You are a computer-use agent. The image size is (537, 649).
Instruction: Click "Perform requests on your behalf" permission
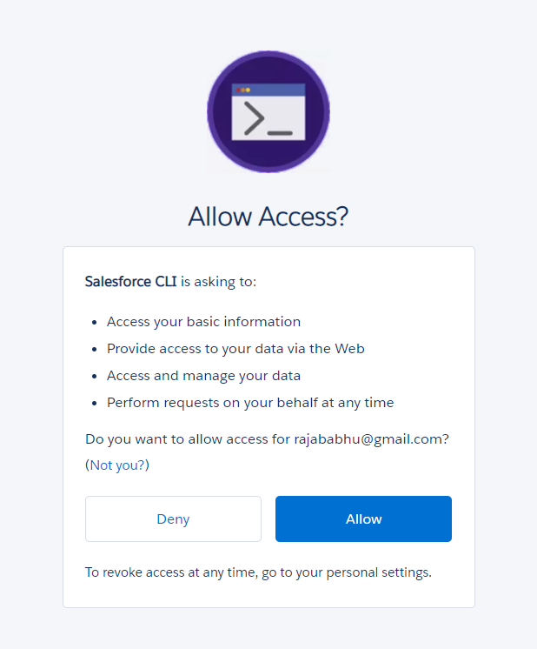tap(250, 403)
